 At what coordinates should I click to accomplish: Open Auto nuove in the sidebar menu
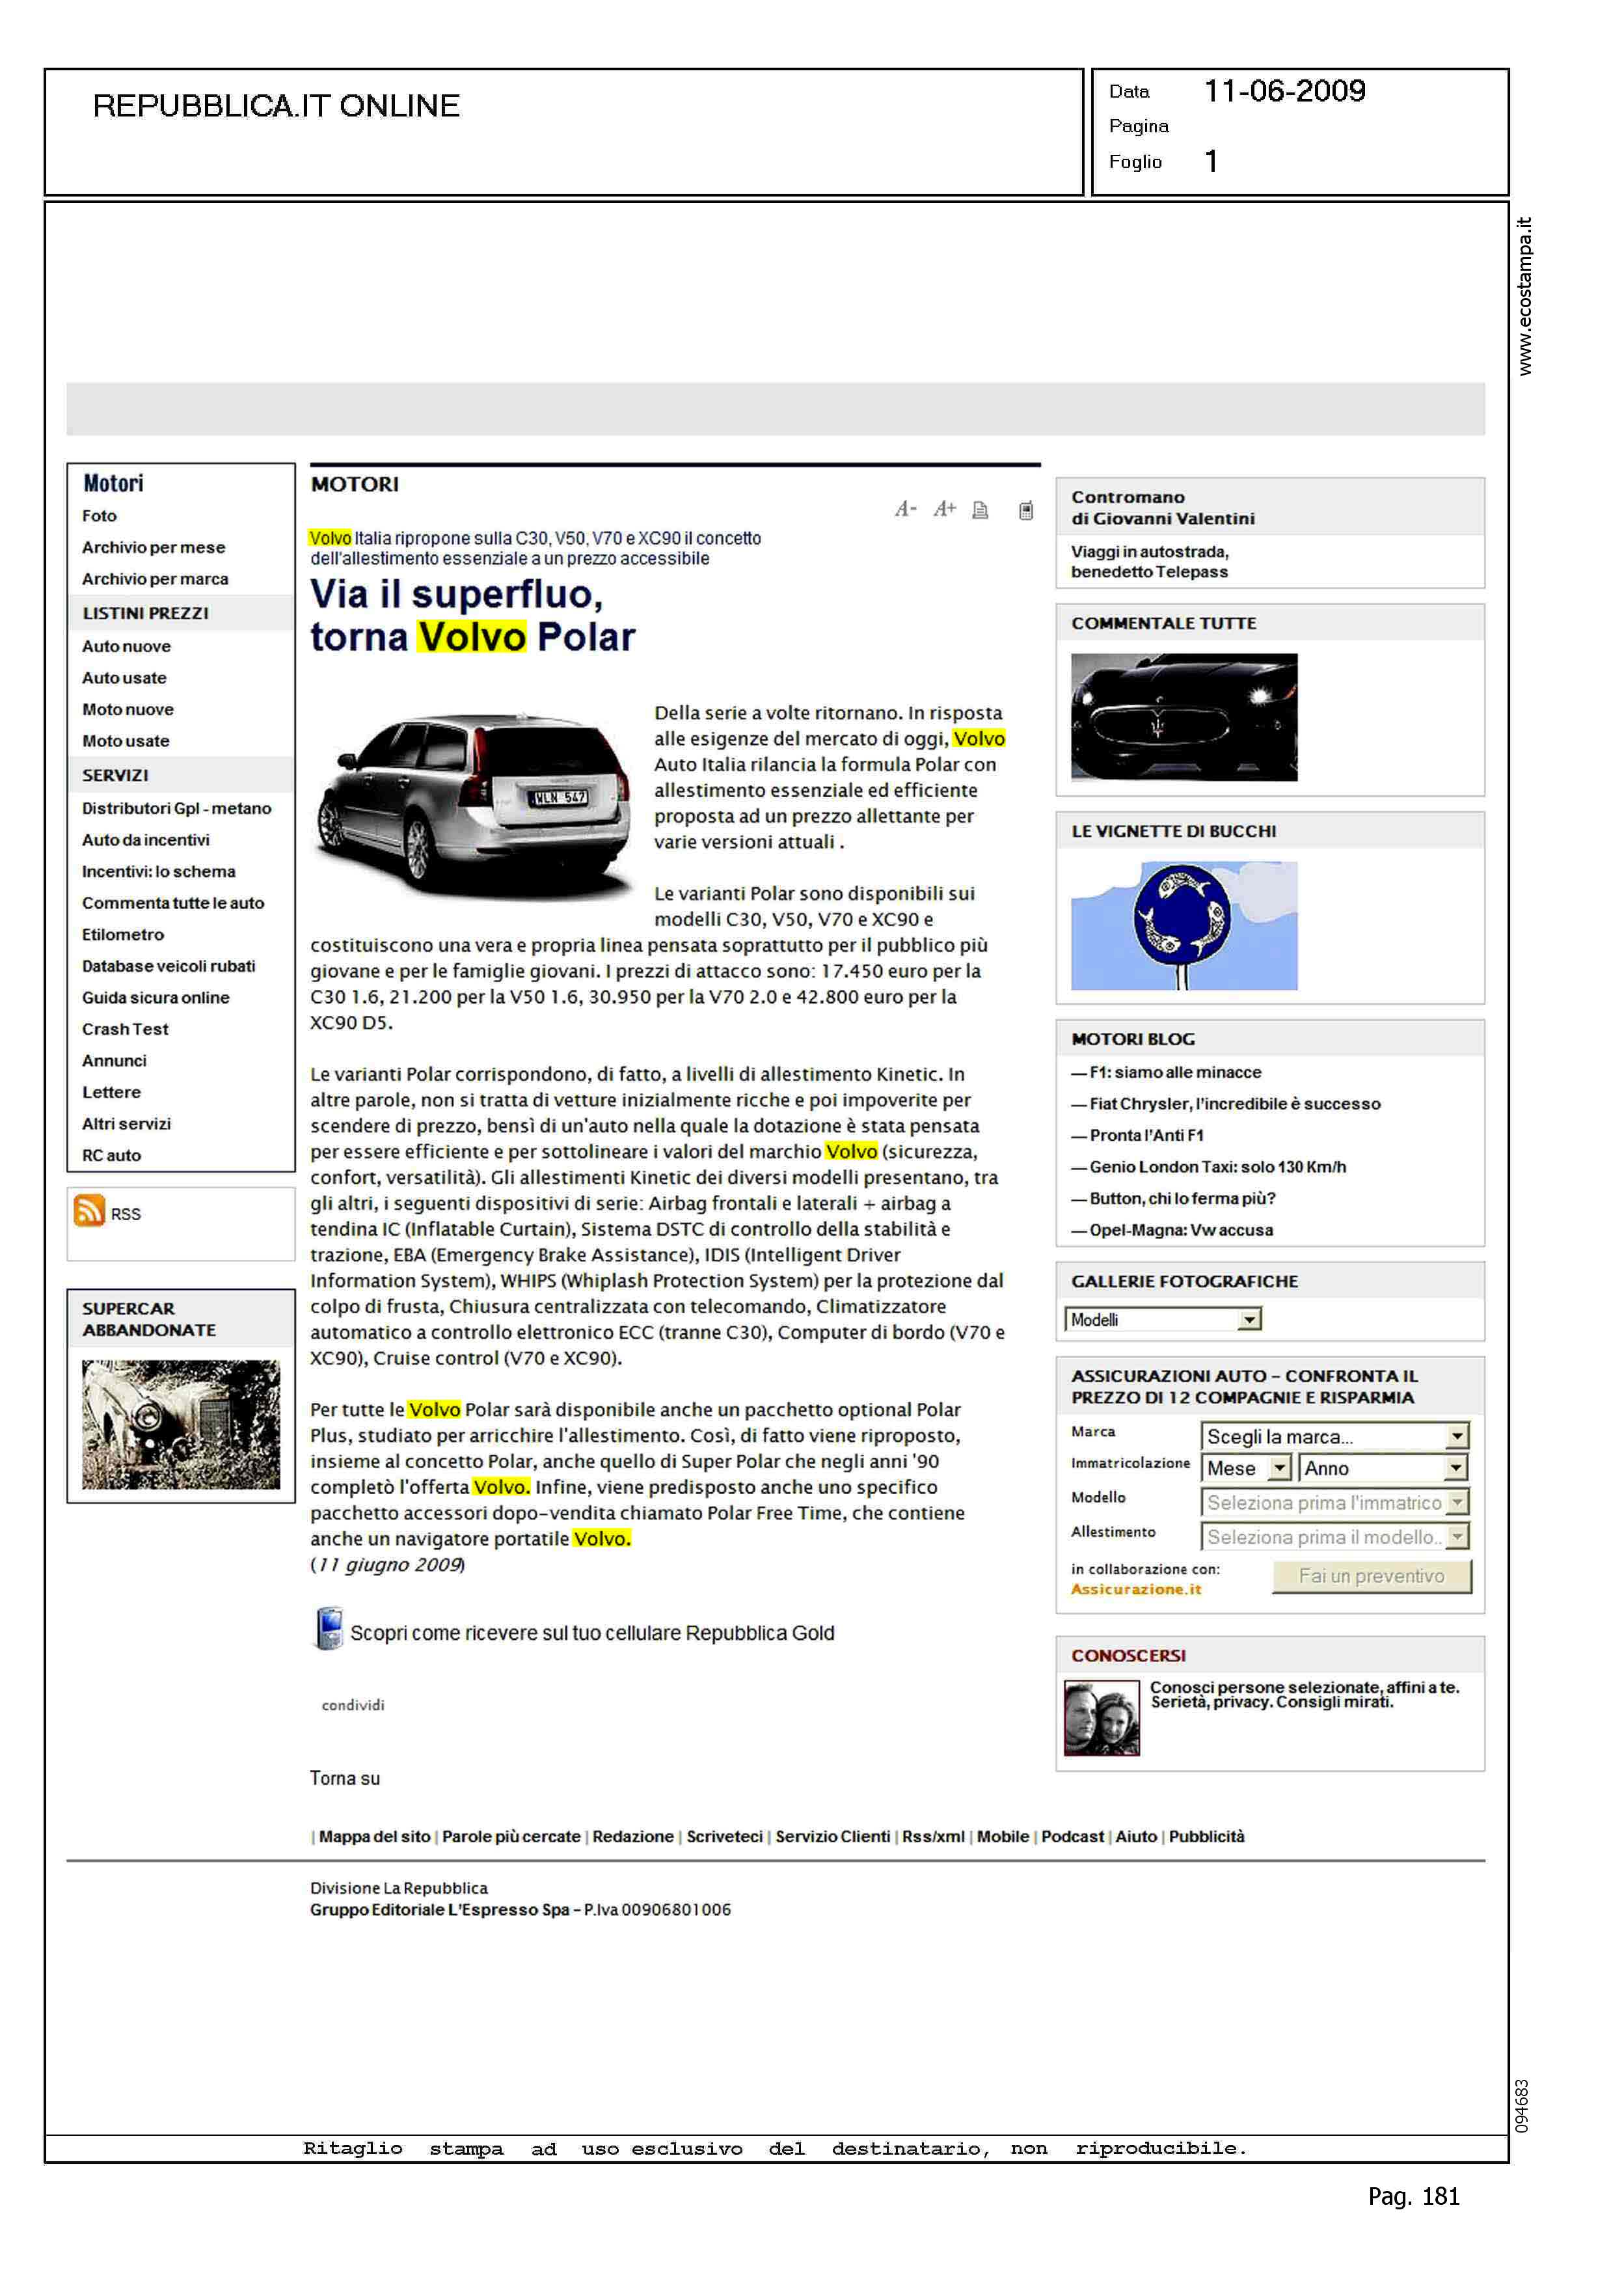point(127,646)
